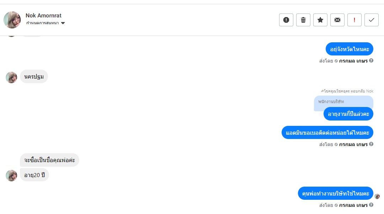Mark conversation unread with envelope icon

pyautogui.click(x=337, y=20)
